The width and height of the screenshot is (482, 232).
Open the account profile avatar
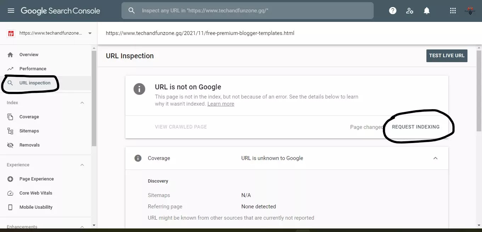coord(471,11)
